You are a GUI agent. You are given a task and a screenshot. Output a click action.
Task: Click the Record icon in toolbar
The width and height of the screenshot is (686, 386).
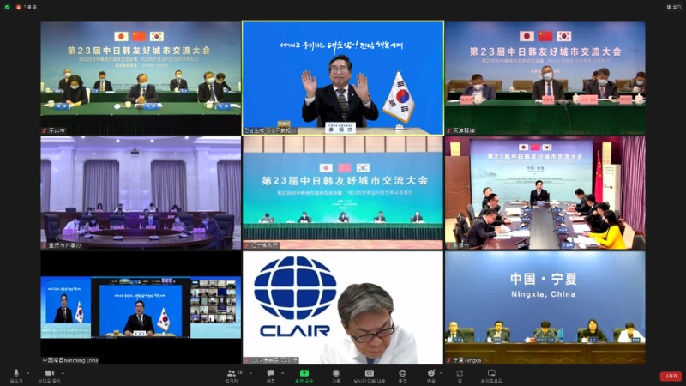click(x=336, y=374)
